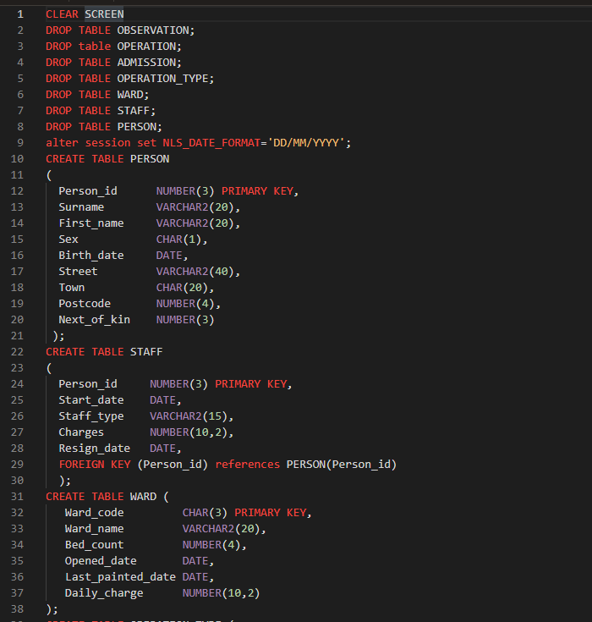The height and width of the screenshot is (622, 592).
Task: Click NUMBER(4) on the Postcode line
Action: (185, 304)
